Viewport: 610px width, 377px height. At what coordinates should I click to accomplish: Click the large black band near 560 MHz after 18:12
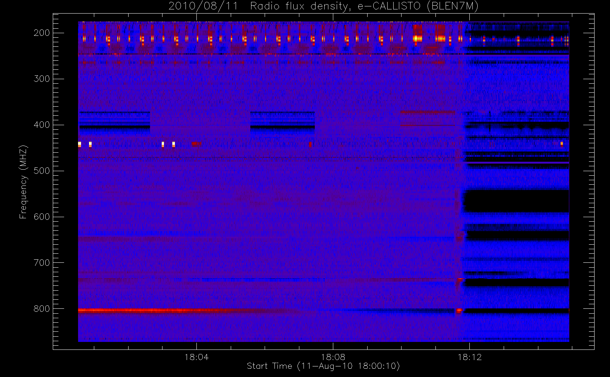(516, 201)
